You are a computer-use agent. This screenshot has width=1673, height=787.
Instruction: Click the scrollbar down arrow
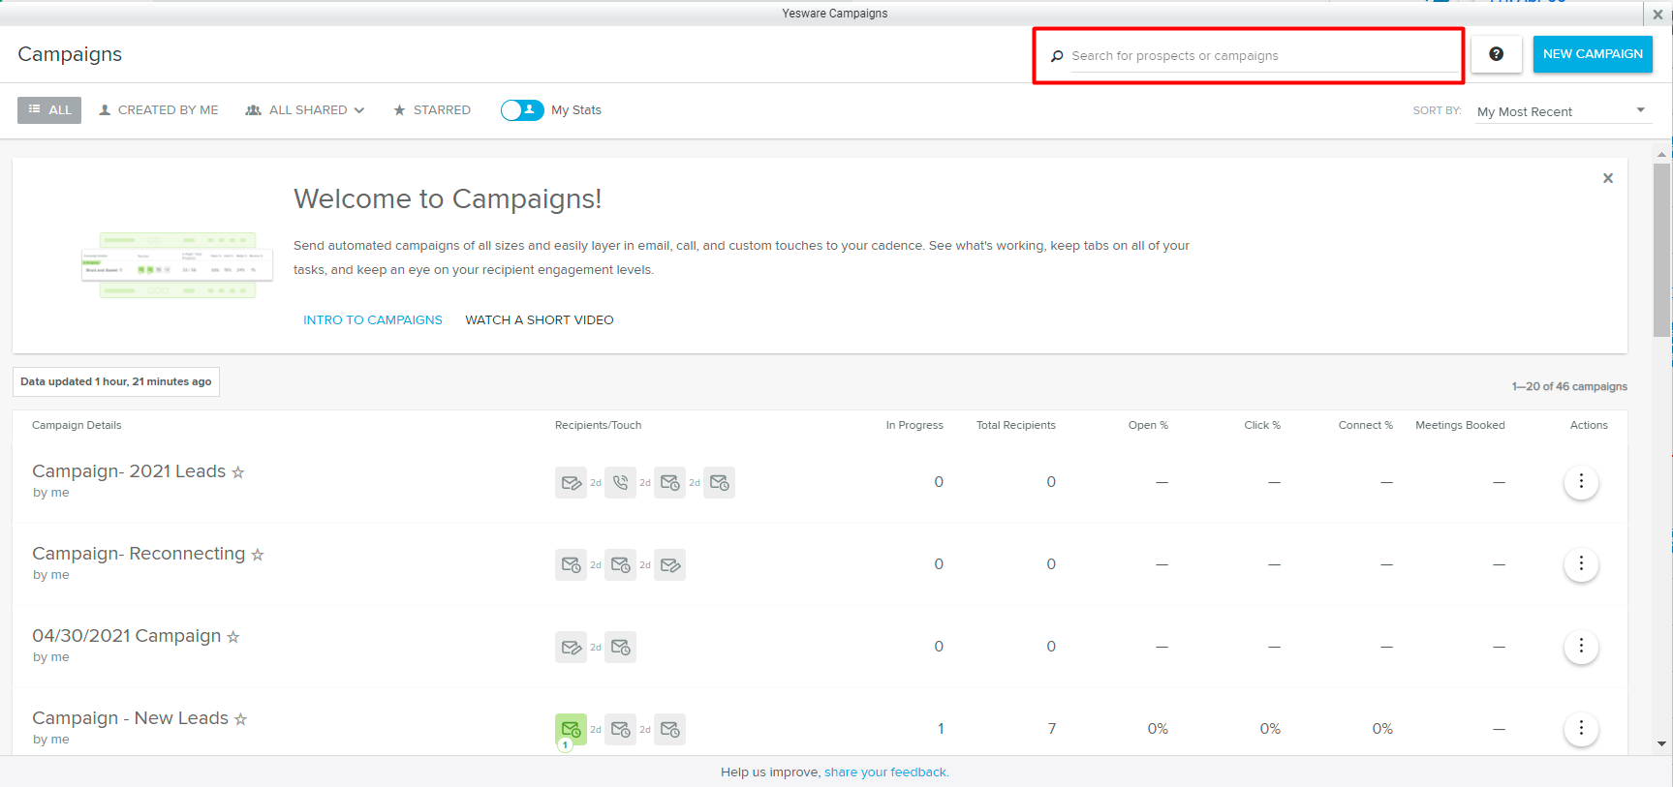tap(1662, 744)
